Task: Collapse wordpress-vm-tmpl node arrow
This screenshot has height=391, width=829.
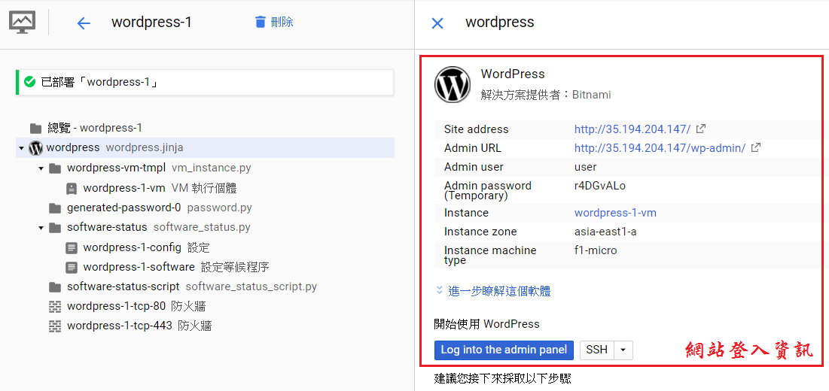Action: 41,168
